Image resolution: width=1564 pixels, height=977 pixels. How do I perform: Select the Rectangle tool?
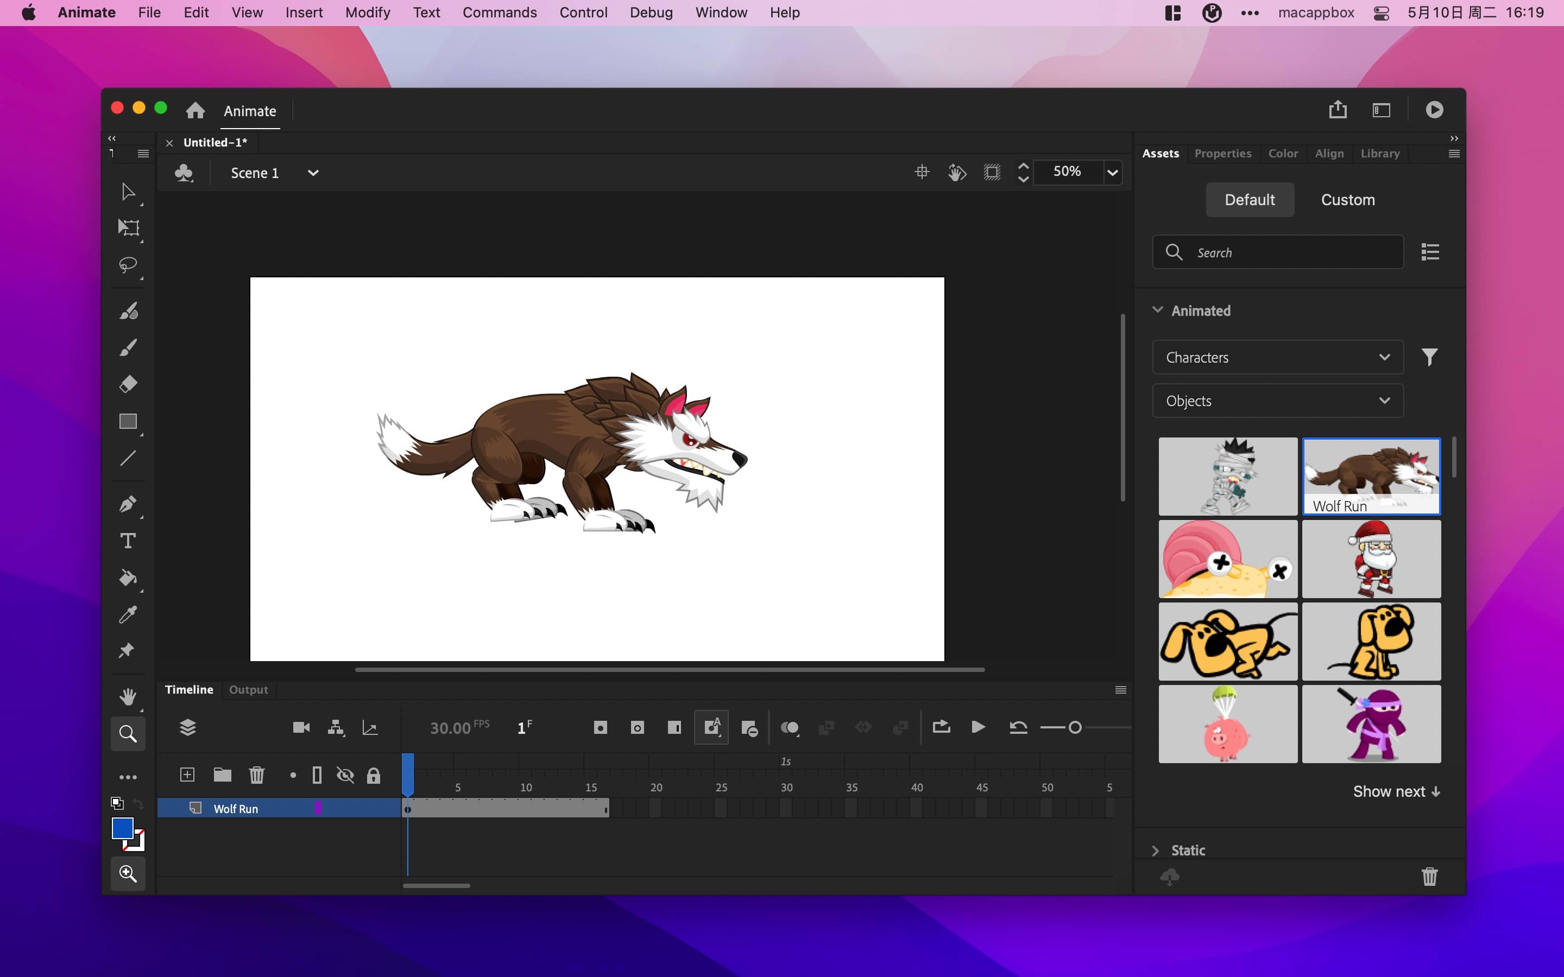pyautogui.click(x=128, y=421)
